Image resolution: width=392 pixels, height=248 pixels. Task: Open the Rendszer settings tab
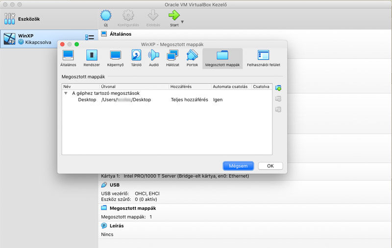pos(92,58)
